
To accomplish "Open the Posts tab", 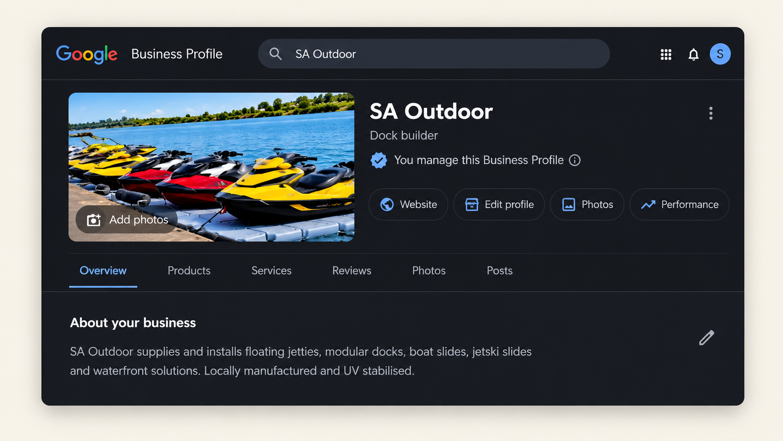I will pyautogui.click(x=500, y=271).
